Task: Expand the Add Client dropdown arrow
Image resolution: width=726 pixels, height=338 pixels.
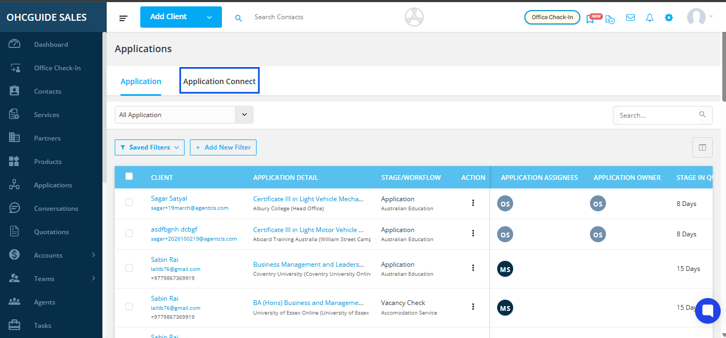Action: (209, 17)
